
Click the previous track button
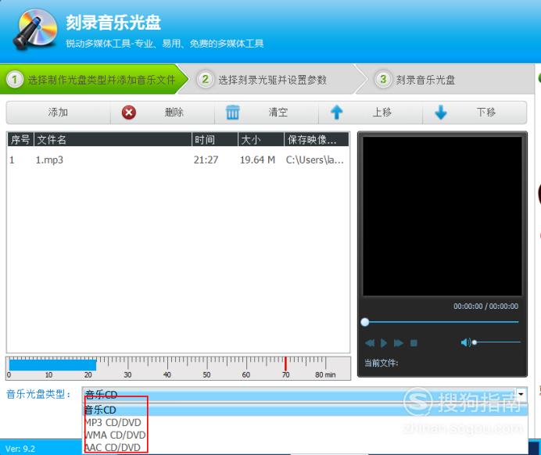370,343
